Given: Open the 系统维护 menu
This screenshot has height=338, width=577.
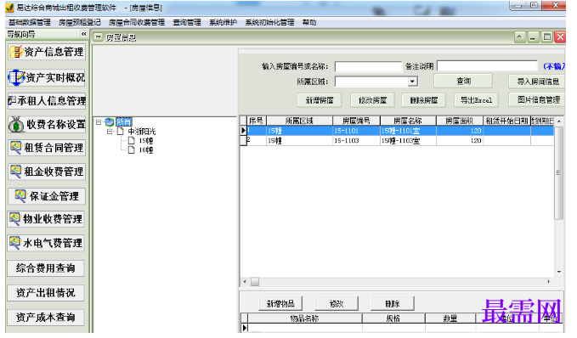Looking at the screenshot, I should [223, 22].
